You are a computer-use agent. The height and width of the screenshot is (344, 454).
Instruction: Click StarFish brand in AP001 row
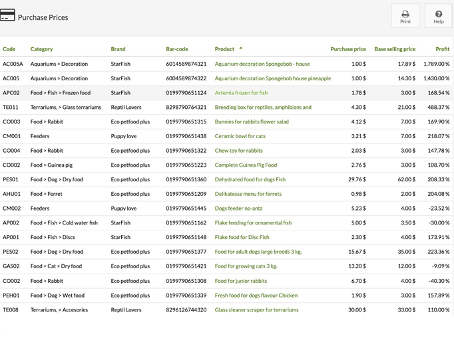pyautogui.click(x=120, y=237)
